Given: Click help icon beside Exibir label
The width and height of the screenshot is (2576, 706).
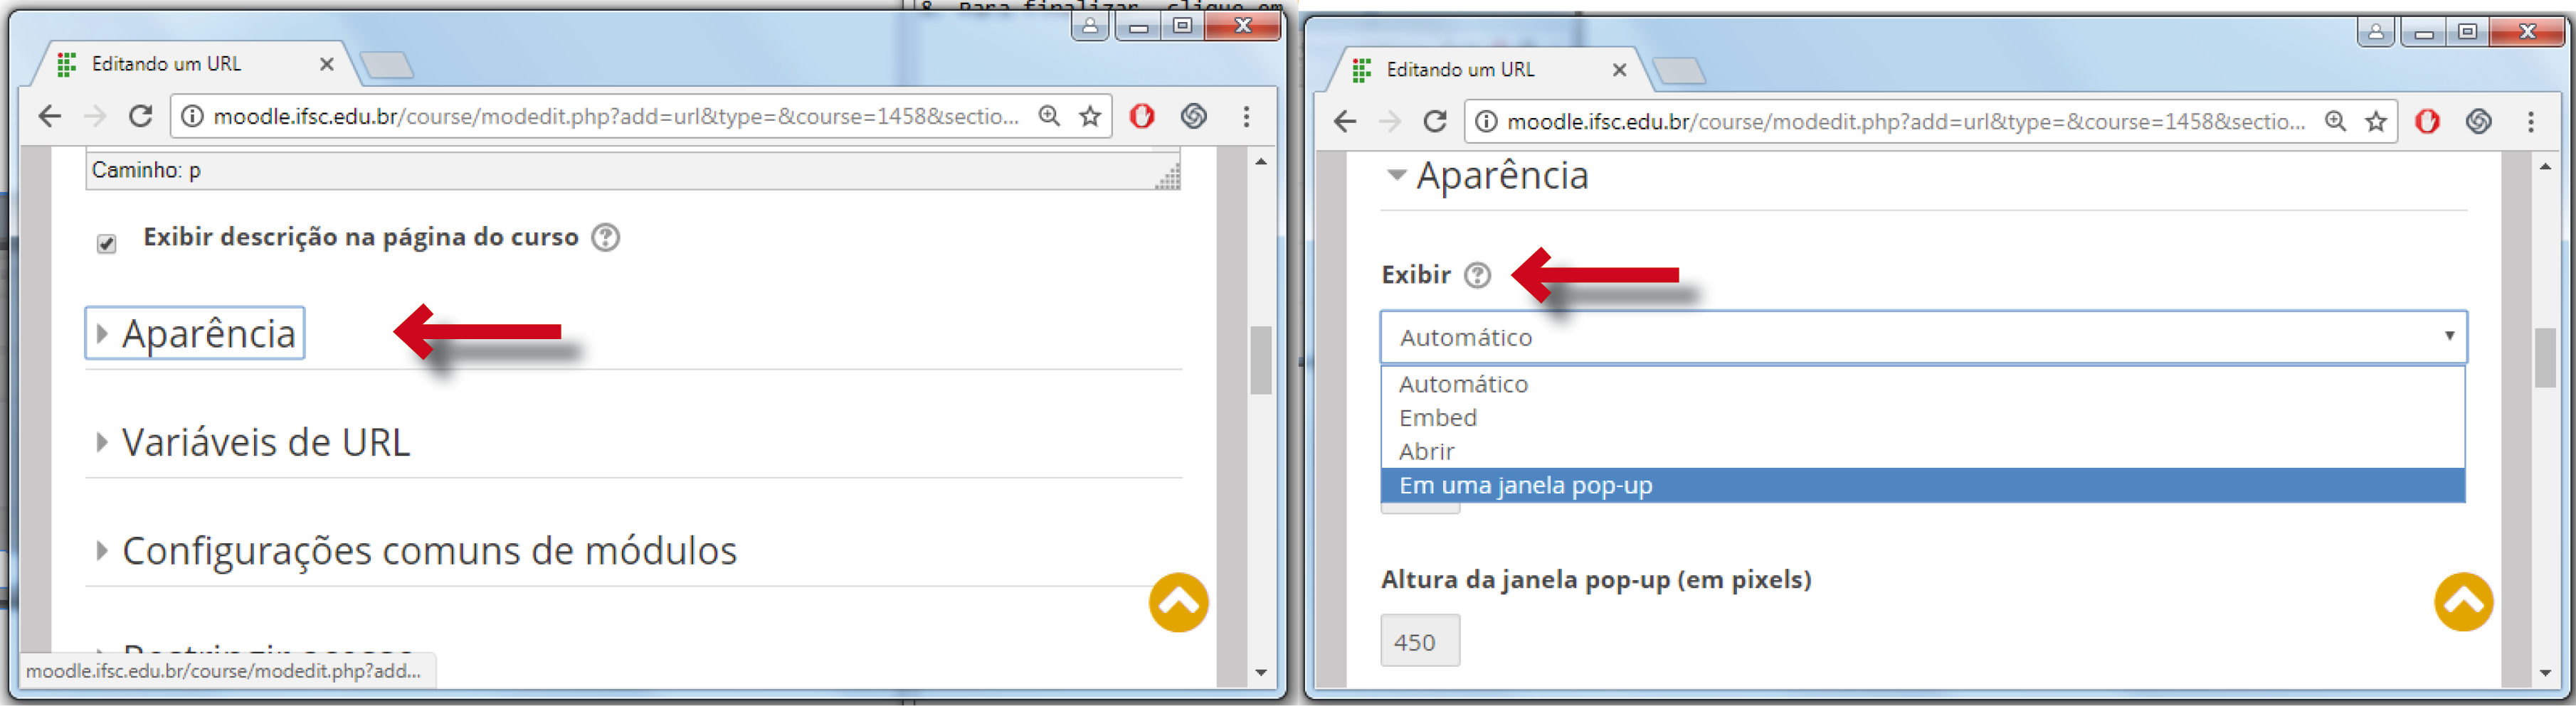Looking at the screenshot, I should coord(1477,274).
